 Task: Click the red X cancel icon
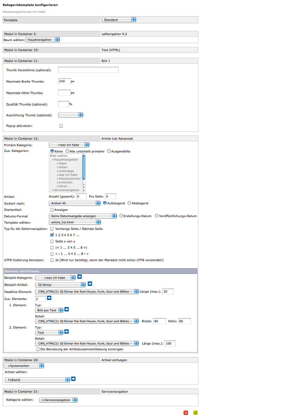click(x=186, y=413)
